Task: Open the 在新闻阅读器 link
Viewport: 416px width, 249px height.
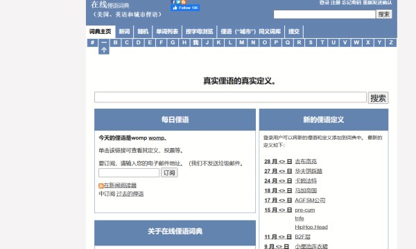Action: pyautogui.click(x=120, y=185)
